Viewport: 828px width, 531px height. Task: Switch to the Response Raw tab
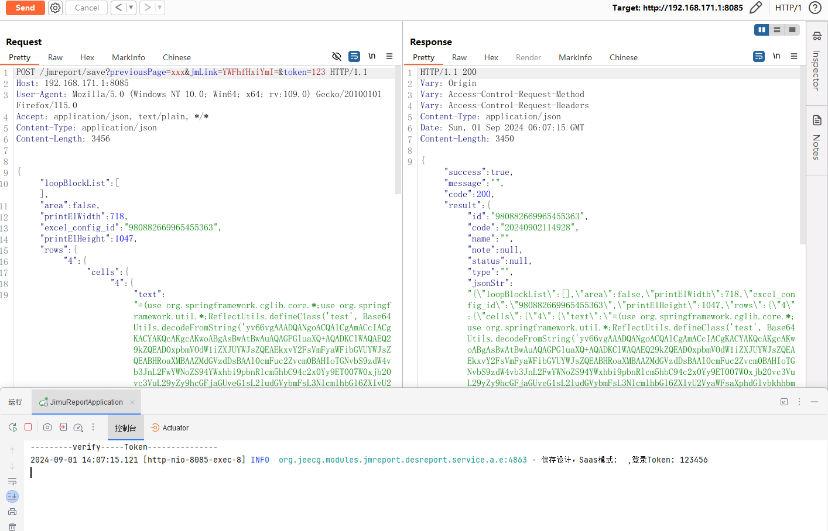[x=459, y=57]
